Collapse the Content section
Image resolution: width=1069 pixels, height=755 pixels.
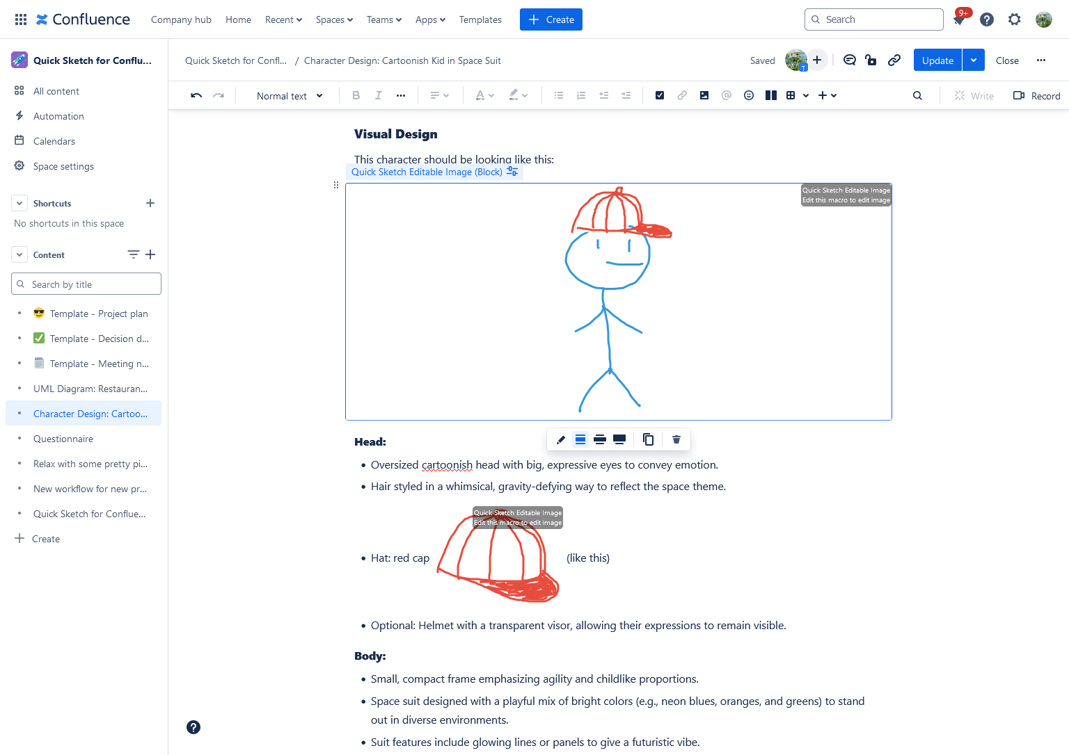pyautogui.click(x=19, y=254)
